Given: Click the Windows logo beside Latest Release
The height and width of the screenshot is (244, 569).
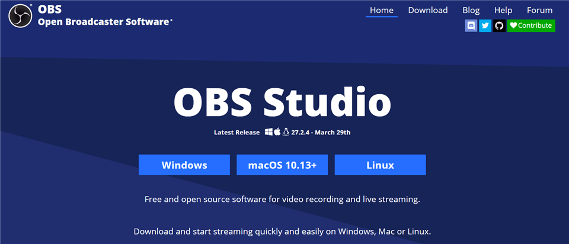Looking at the screenshot, I should 268,132.
